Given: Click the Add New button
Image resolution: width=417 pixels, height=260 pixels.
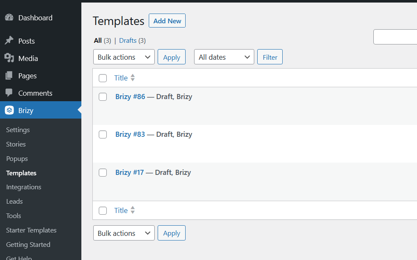Looking at the screenshot, I should (167, 20).
